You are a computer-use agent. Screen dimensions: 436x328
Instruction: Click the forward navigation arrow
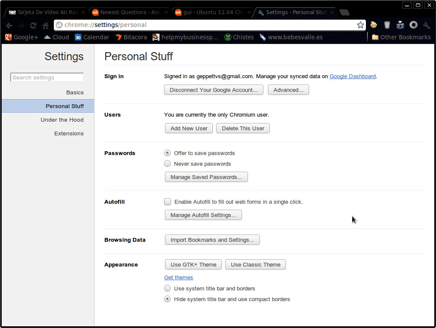[21, 26]
